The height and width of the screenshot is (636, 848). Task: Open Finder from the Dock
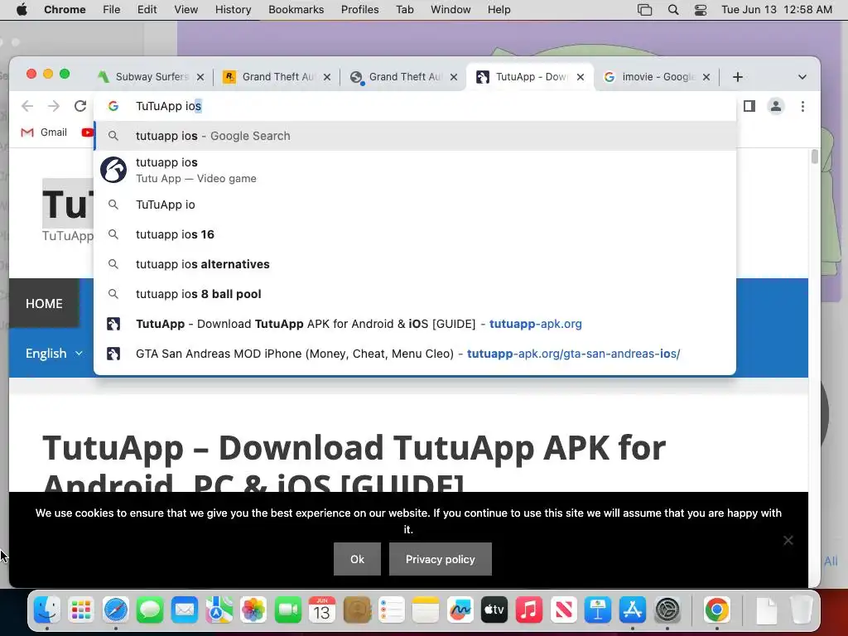(47, 610)
